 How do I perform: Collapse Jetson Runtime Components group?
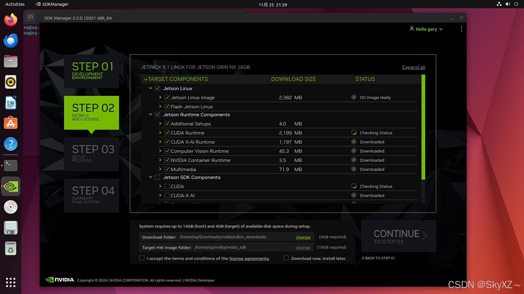[x=150, y=114]
